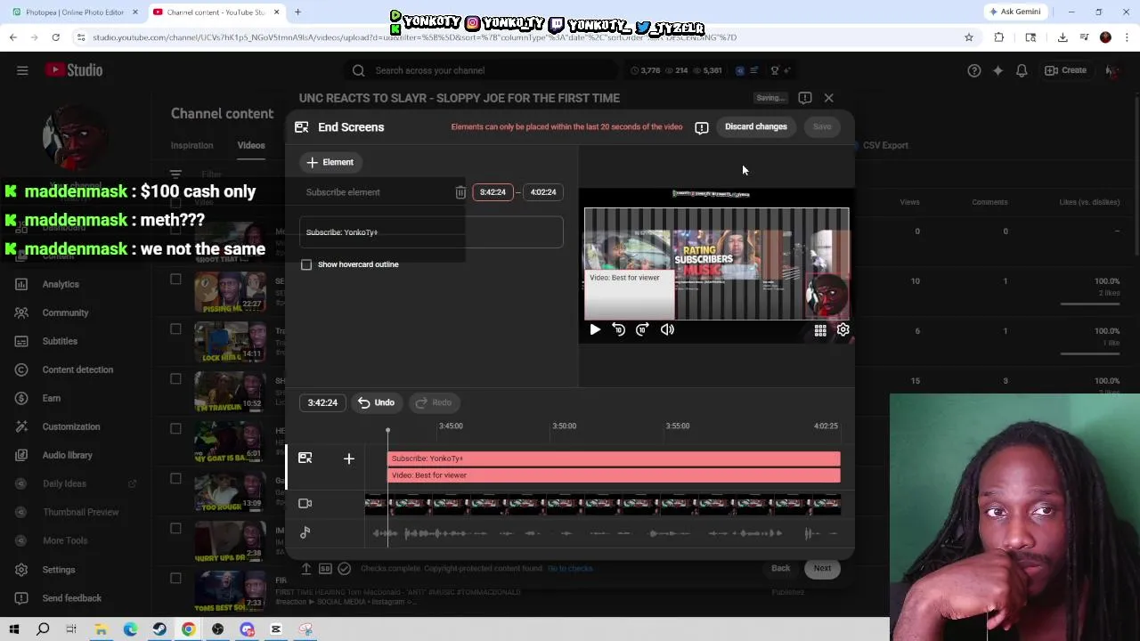Open notifications bell
This screenshot has height=641, width=1140.
click(x=1022, y=70)
